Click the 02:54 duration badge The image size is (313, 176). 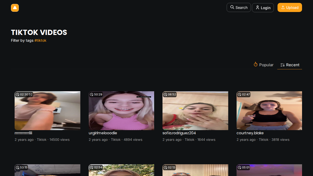96,167
